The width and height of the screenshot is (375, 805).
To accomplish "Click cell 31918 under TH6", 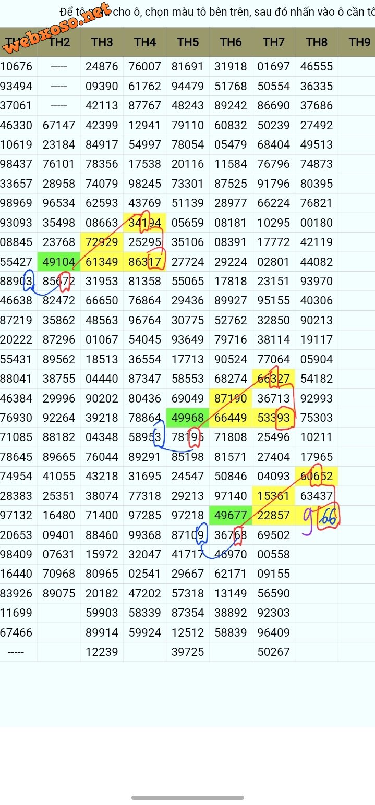I will click(x=231, y=67).
